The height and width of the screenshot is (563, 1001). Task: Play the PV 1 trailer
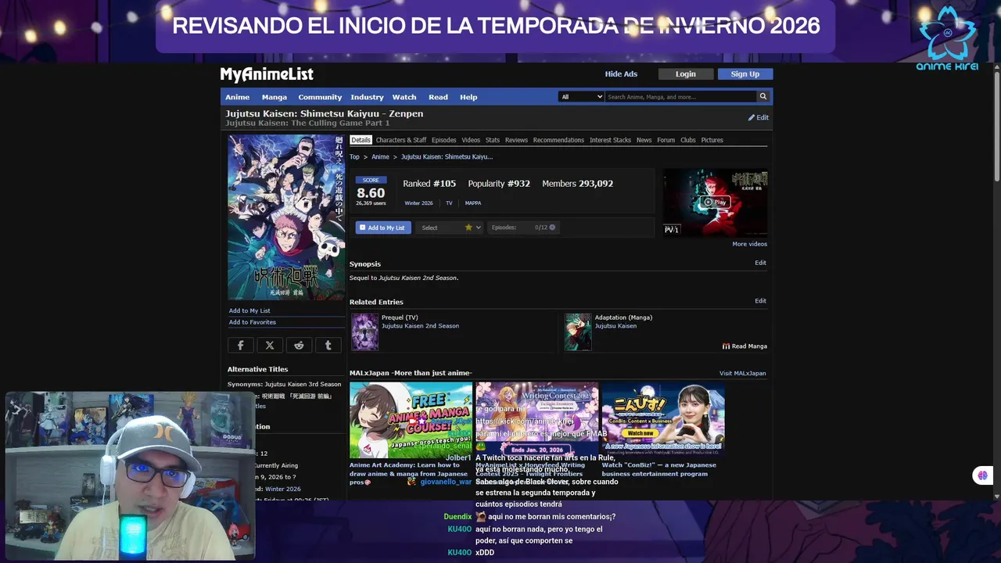click(x=715, y=202)
